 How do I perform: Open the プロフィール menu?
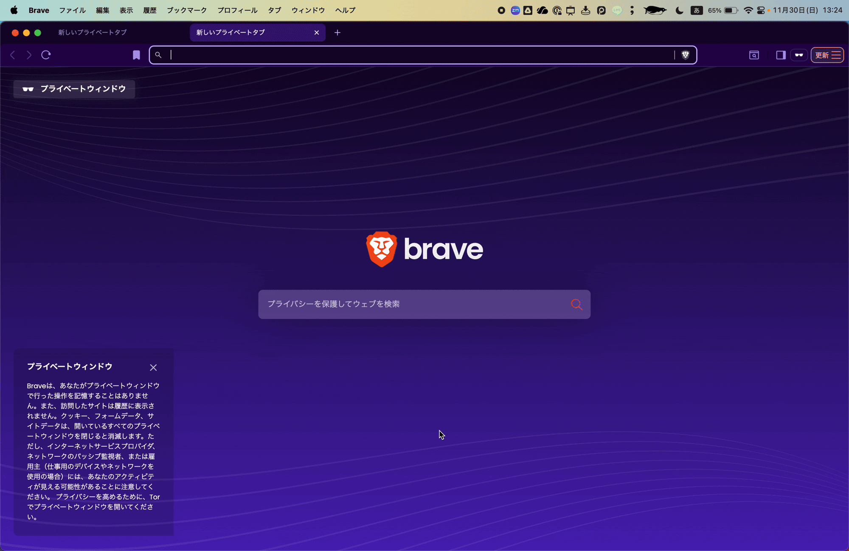pos(237,10)
